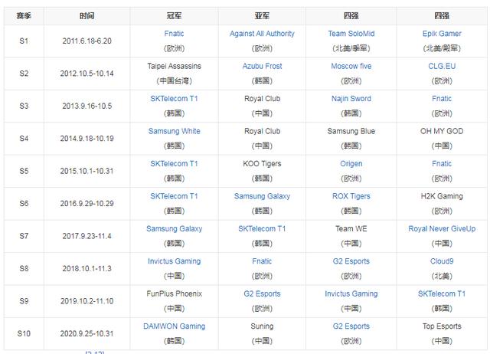The height and width of the screenshot is (354, 490).
Task: Click the Moscow five link
Action: point(351,66)
